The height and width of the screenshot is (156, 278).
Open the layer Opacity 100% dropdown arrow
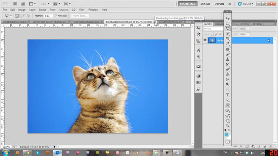click(x=248, y=29)
